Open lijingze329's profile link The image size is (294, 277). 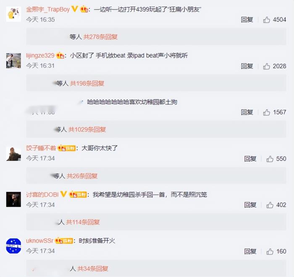pyautogui.click(x=40, y=56)
